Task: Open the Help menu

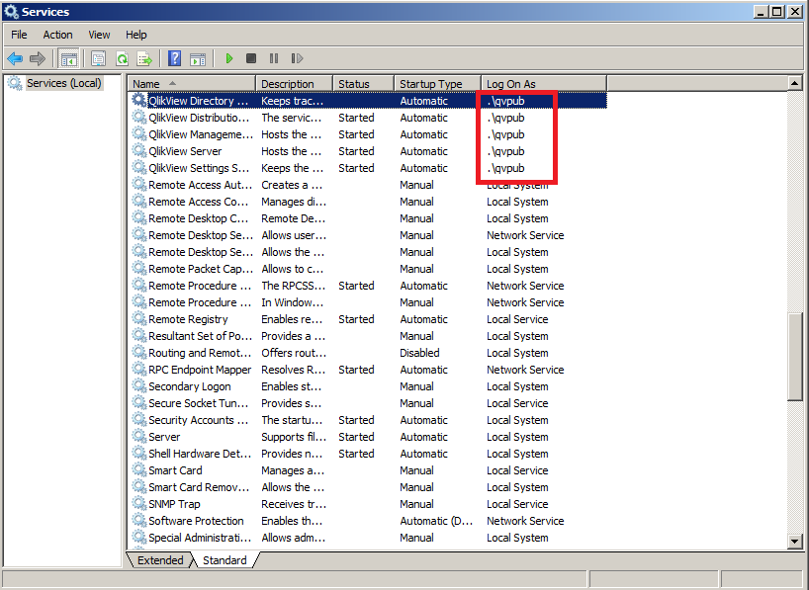Action: (136, 35)
